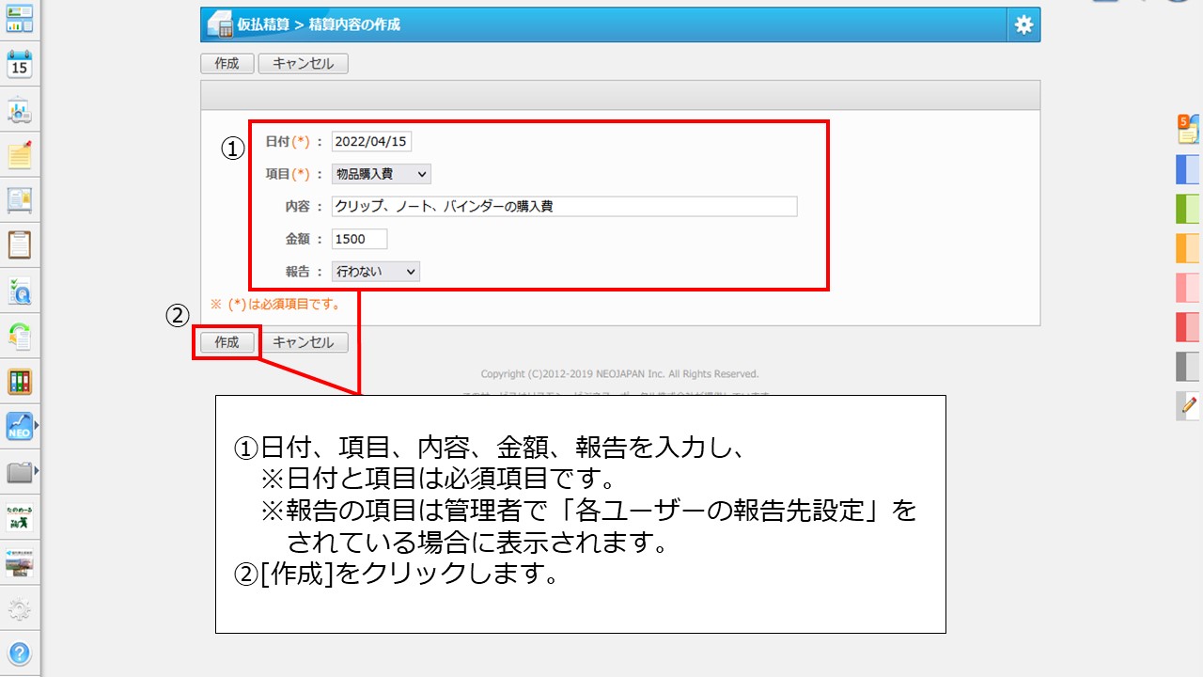Screen dimensions: 1203x677
Task: Click the gear settings button in the blue header
Action: coord(1023,25)
